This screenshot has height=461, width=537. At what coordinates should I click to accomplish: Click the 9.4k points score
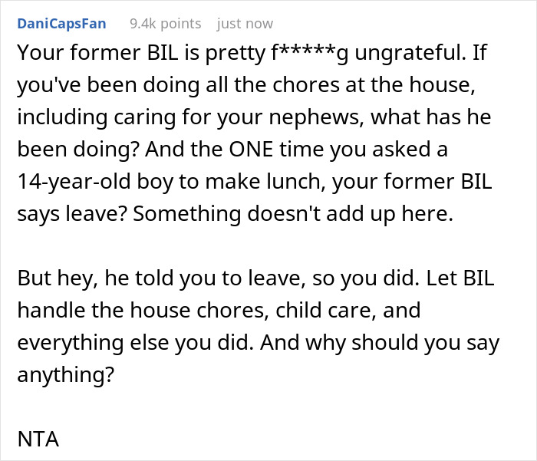coord(166,24)
